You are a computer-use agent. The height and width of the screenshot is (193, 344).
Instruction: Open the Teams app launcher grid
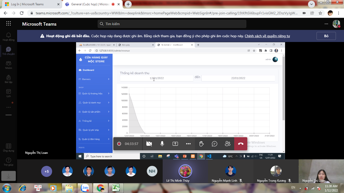[9, 24]
